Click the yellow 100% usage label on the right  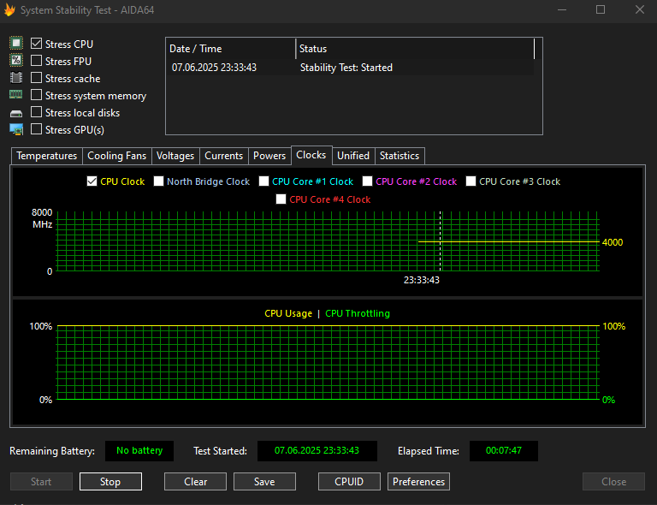click(613, 326)
